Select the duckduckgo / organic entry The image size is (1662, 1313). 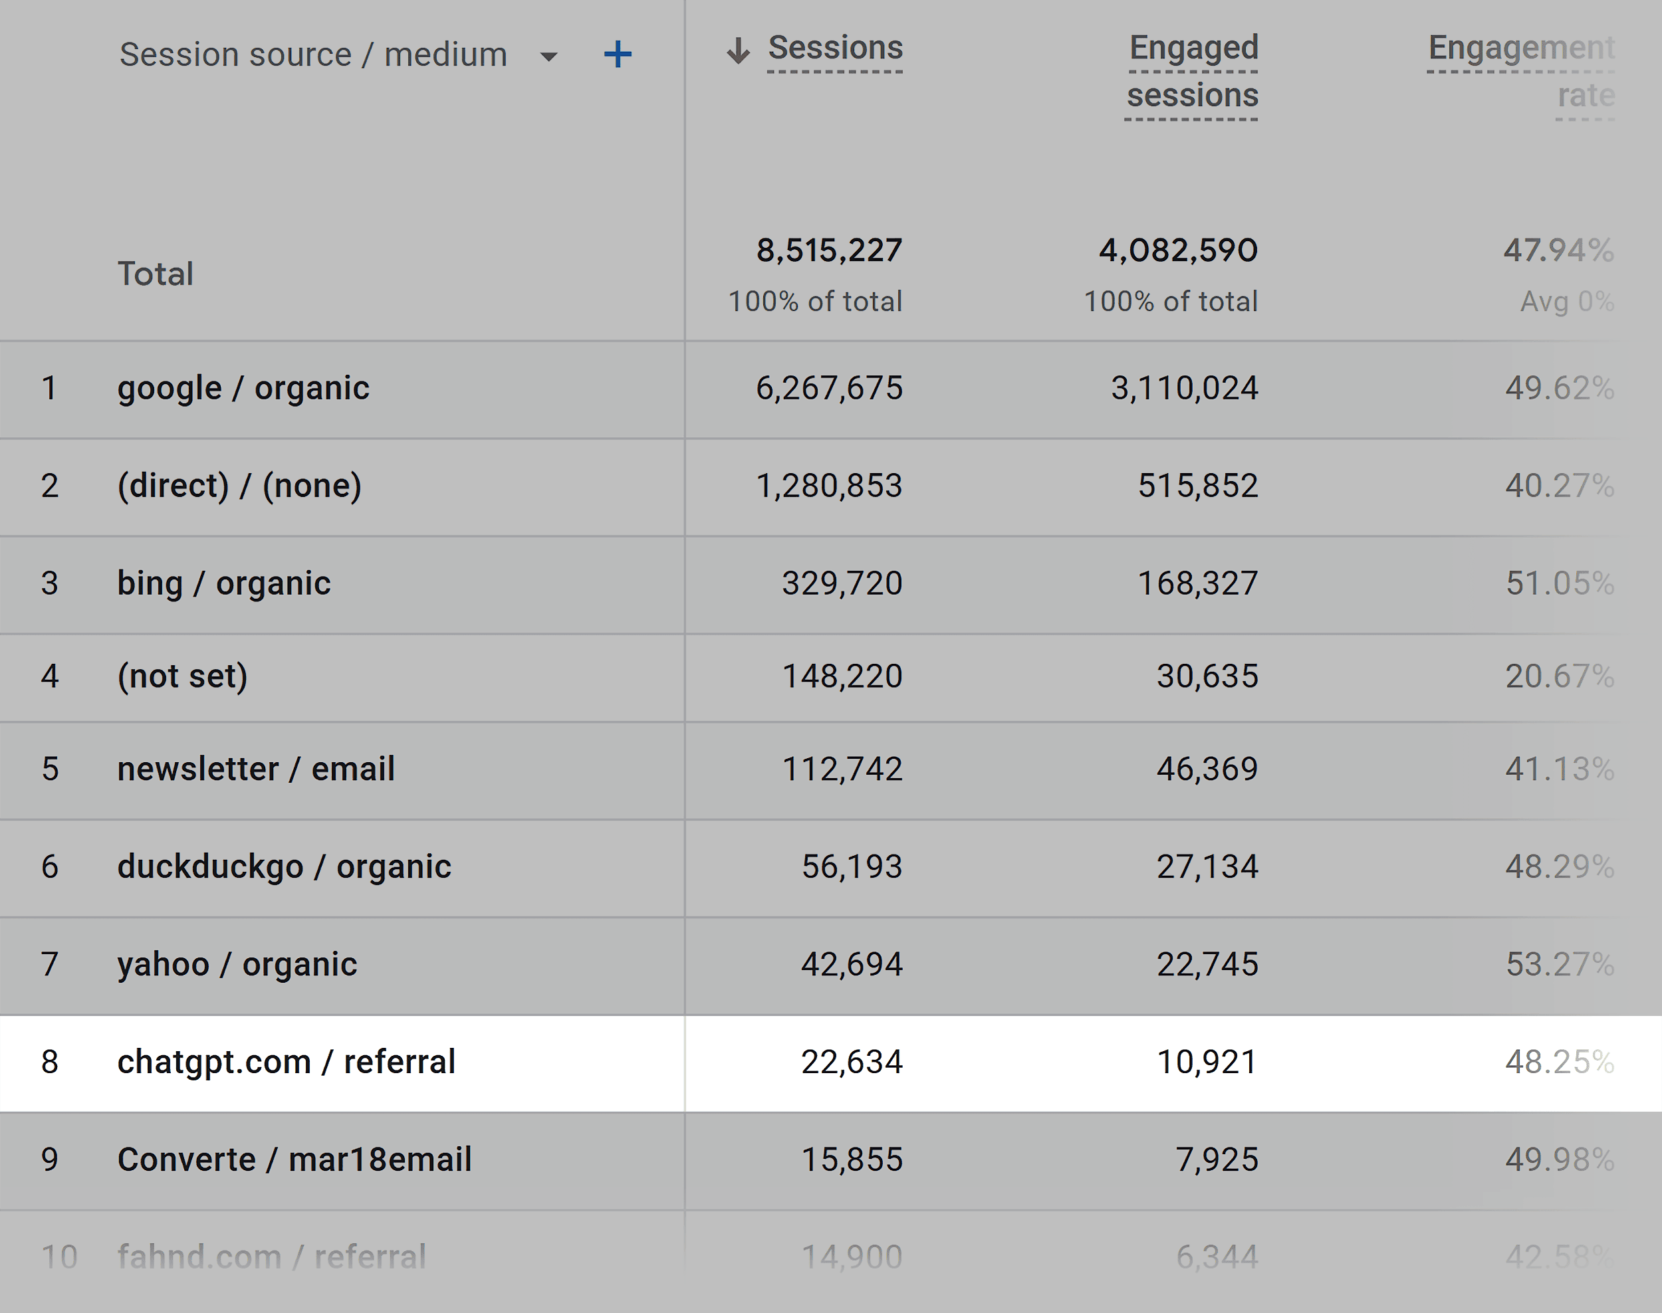(x=284, y=866)
